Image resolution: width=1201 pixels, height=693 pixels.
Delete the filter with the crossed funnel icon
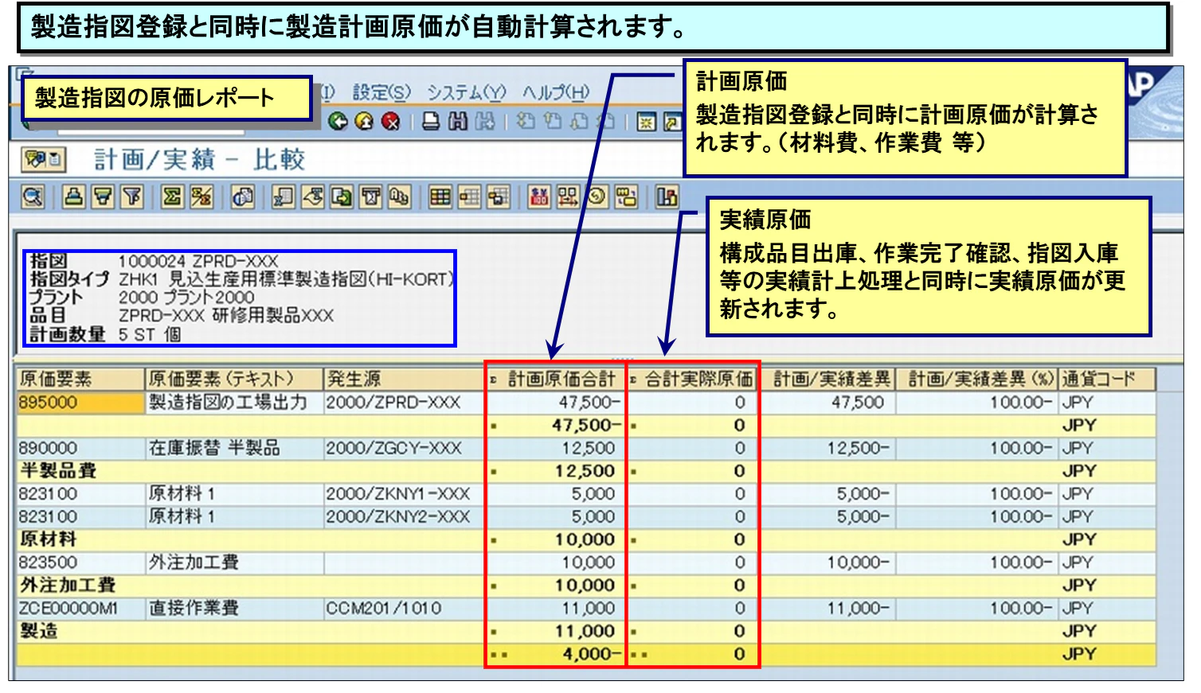[132, 199]
